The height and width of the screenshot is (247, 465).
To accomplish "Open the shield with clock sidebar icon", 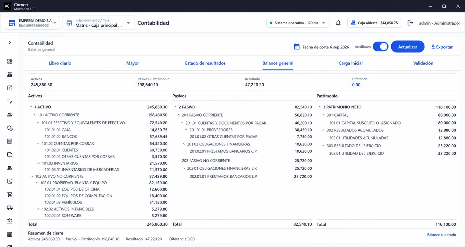I will 10,128.
